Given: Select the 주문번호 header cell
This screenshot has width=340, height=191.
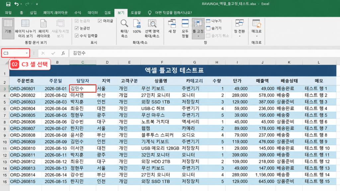Looking at the screenshot, I should [x=25, y=81].
